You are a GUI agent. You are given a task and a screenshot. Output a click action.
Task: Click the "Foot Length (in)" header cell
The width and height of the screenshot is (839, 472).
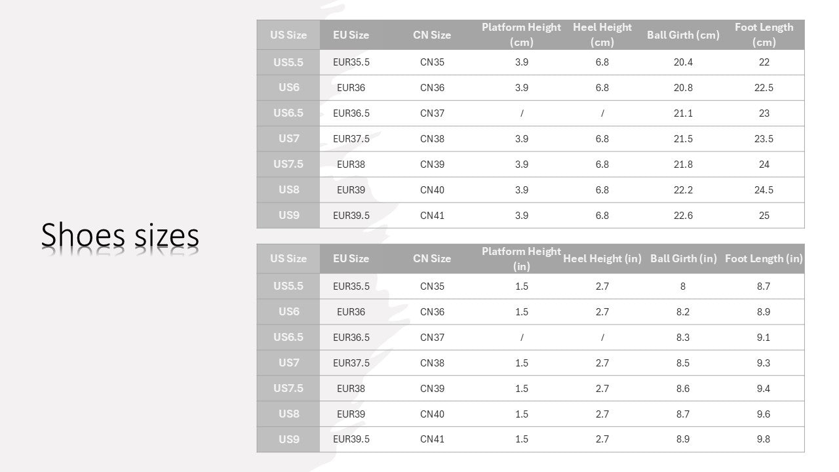click(x=764, y=259)
